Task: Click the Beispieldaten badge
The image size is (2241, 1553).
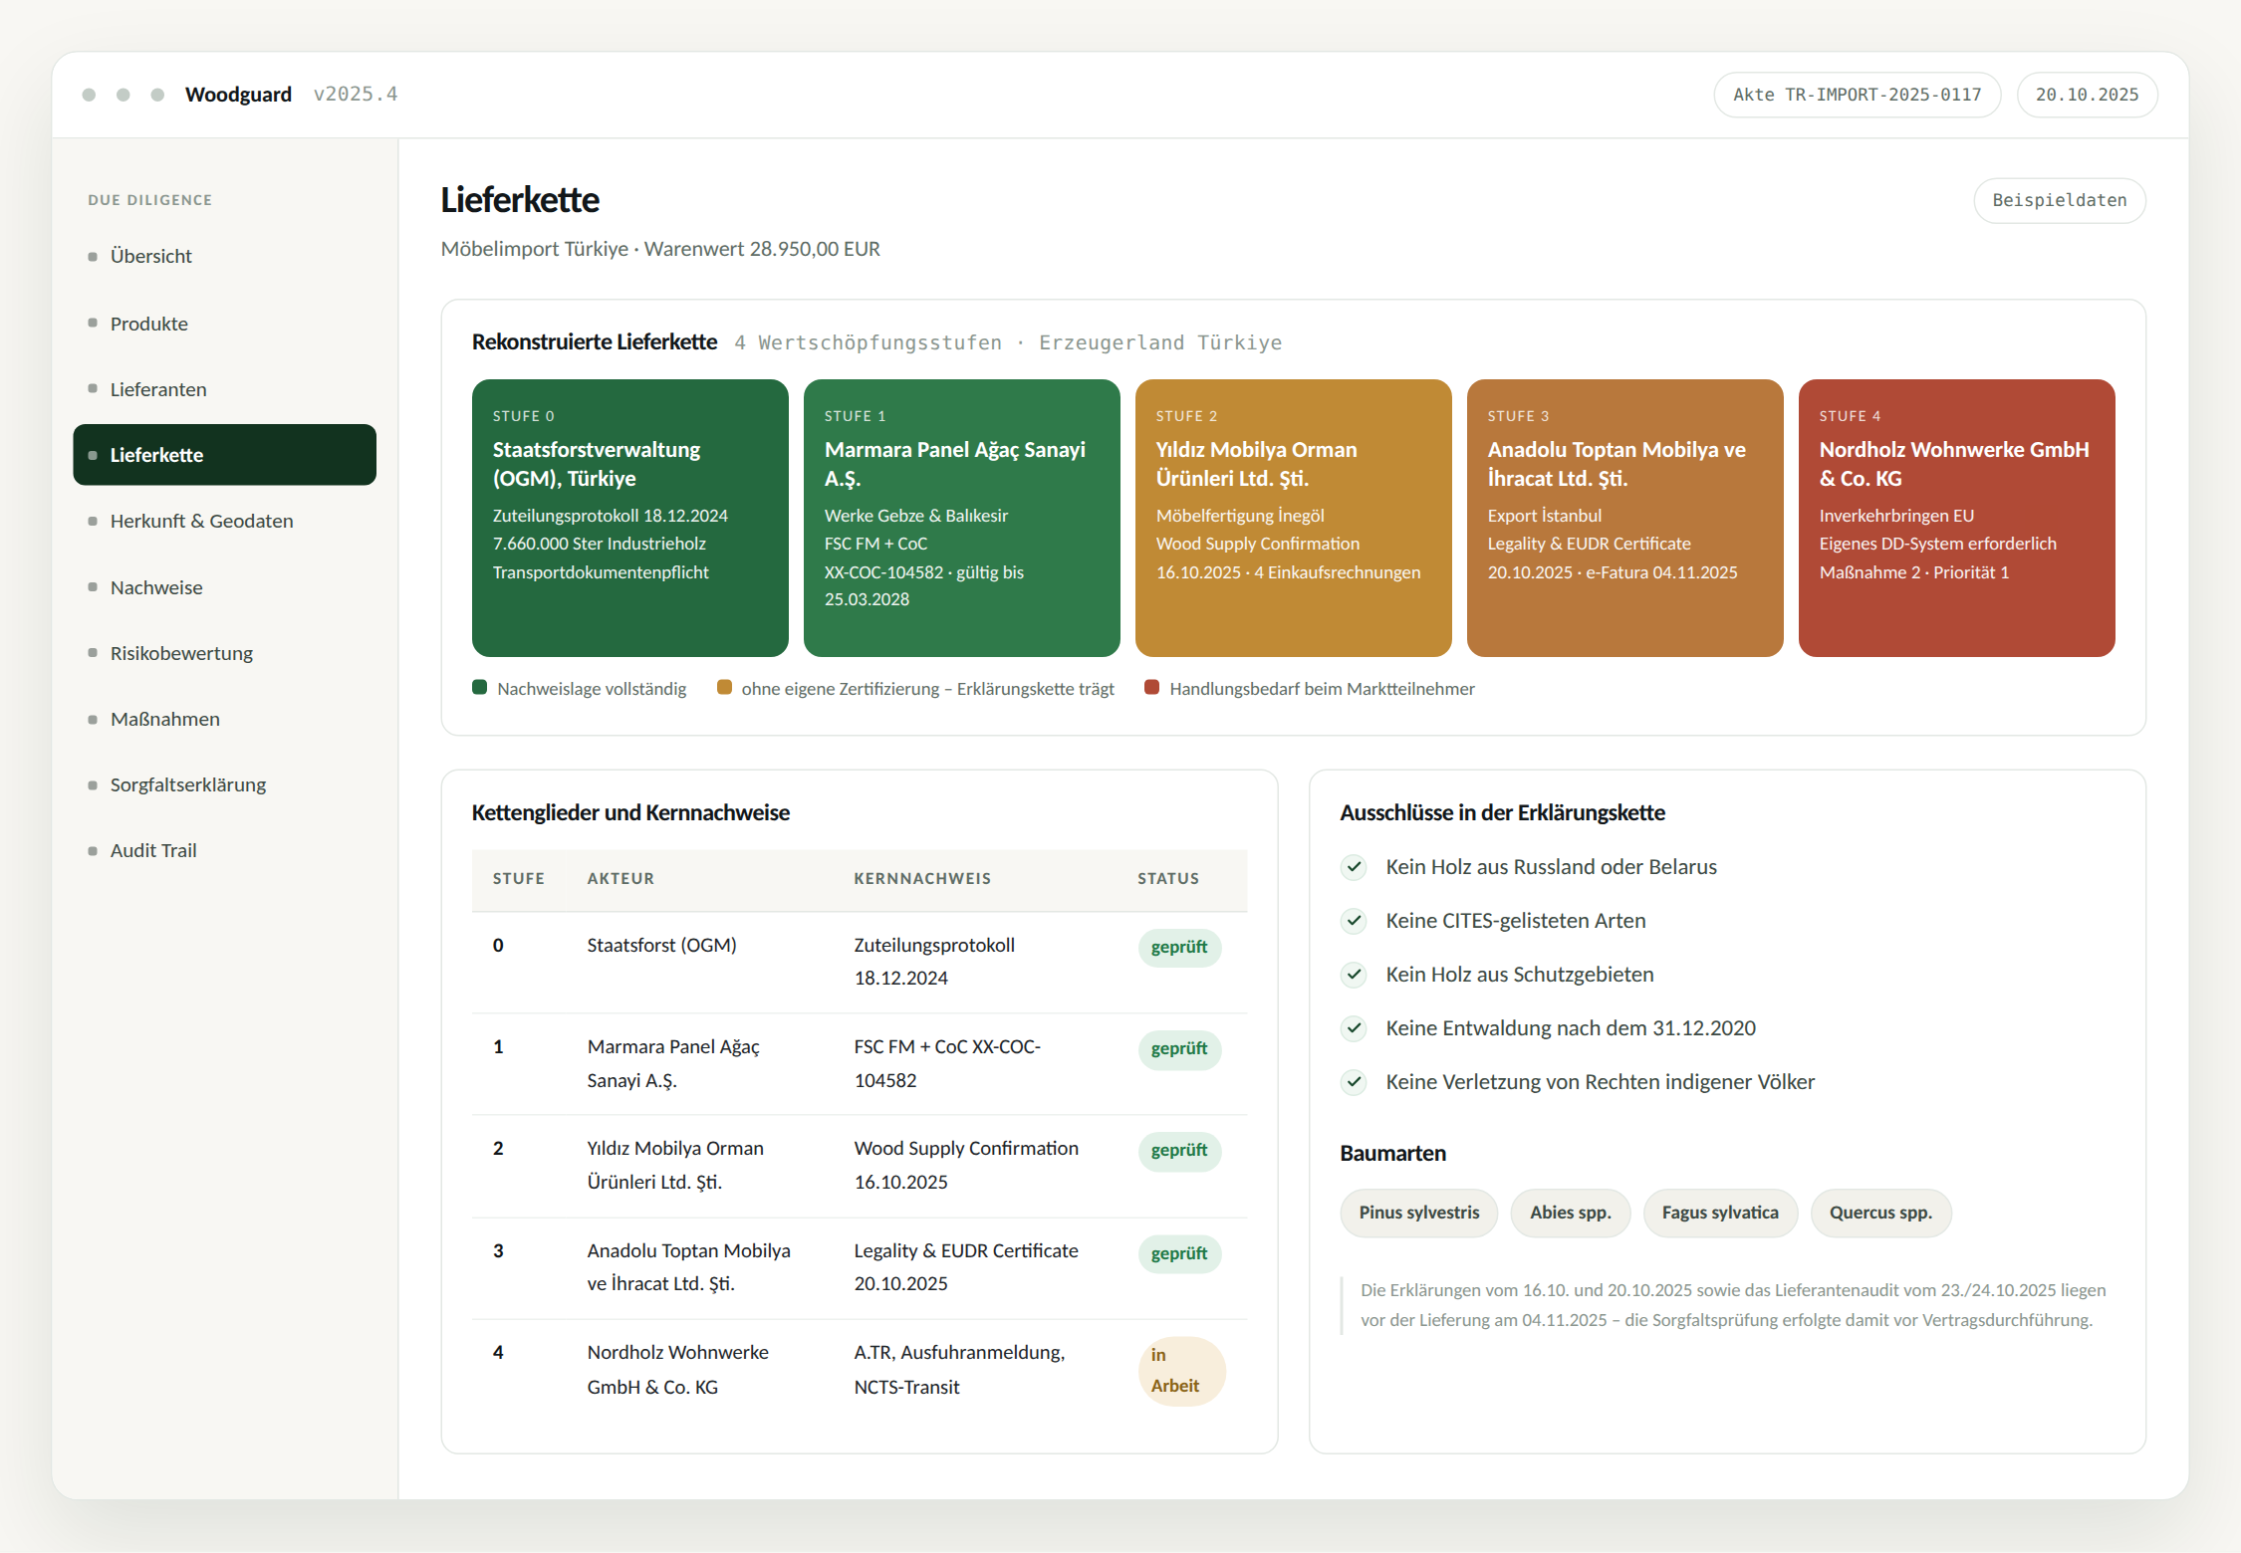Action: tap(2059, 200)
